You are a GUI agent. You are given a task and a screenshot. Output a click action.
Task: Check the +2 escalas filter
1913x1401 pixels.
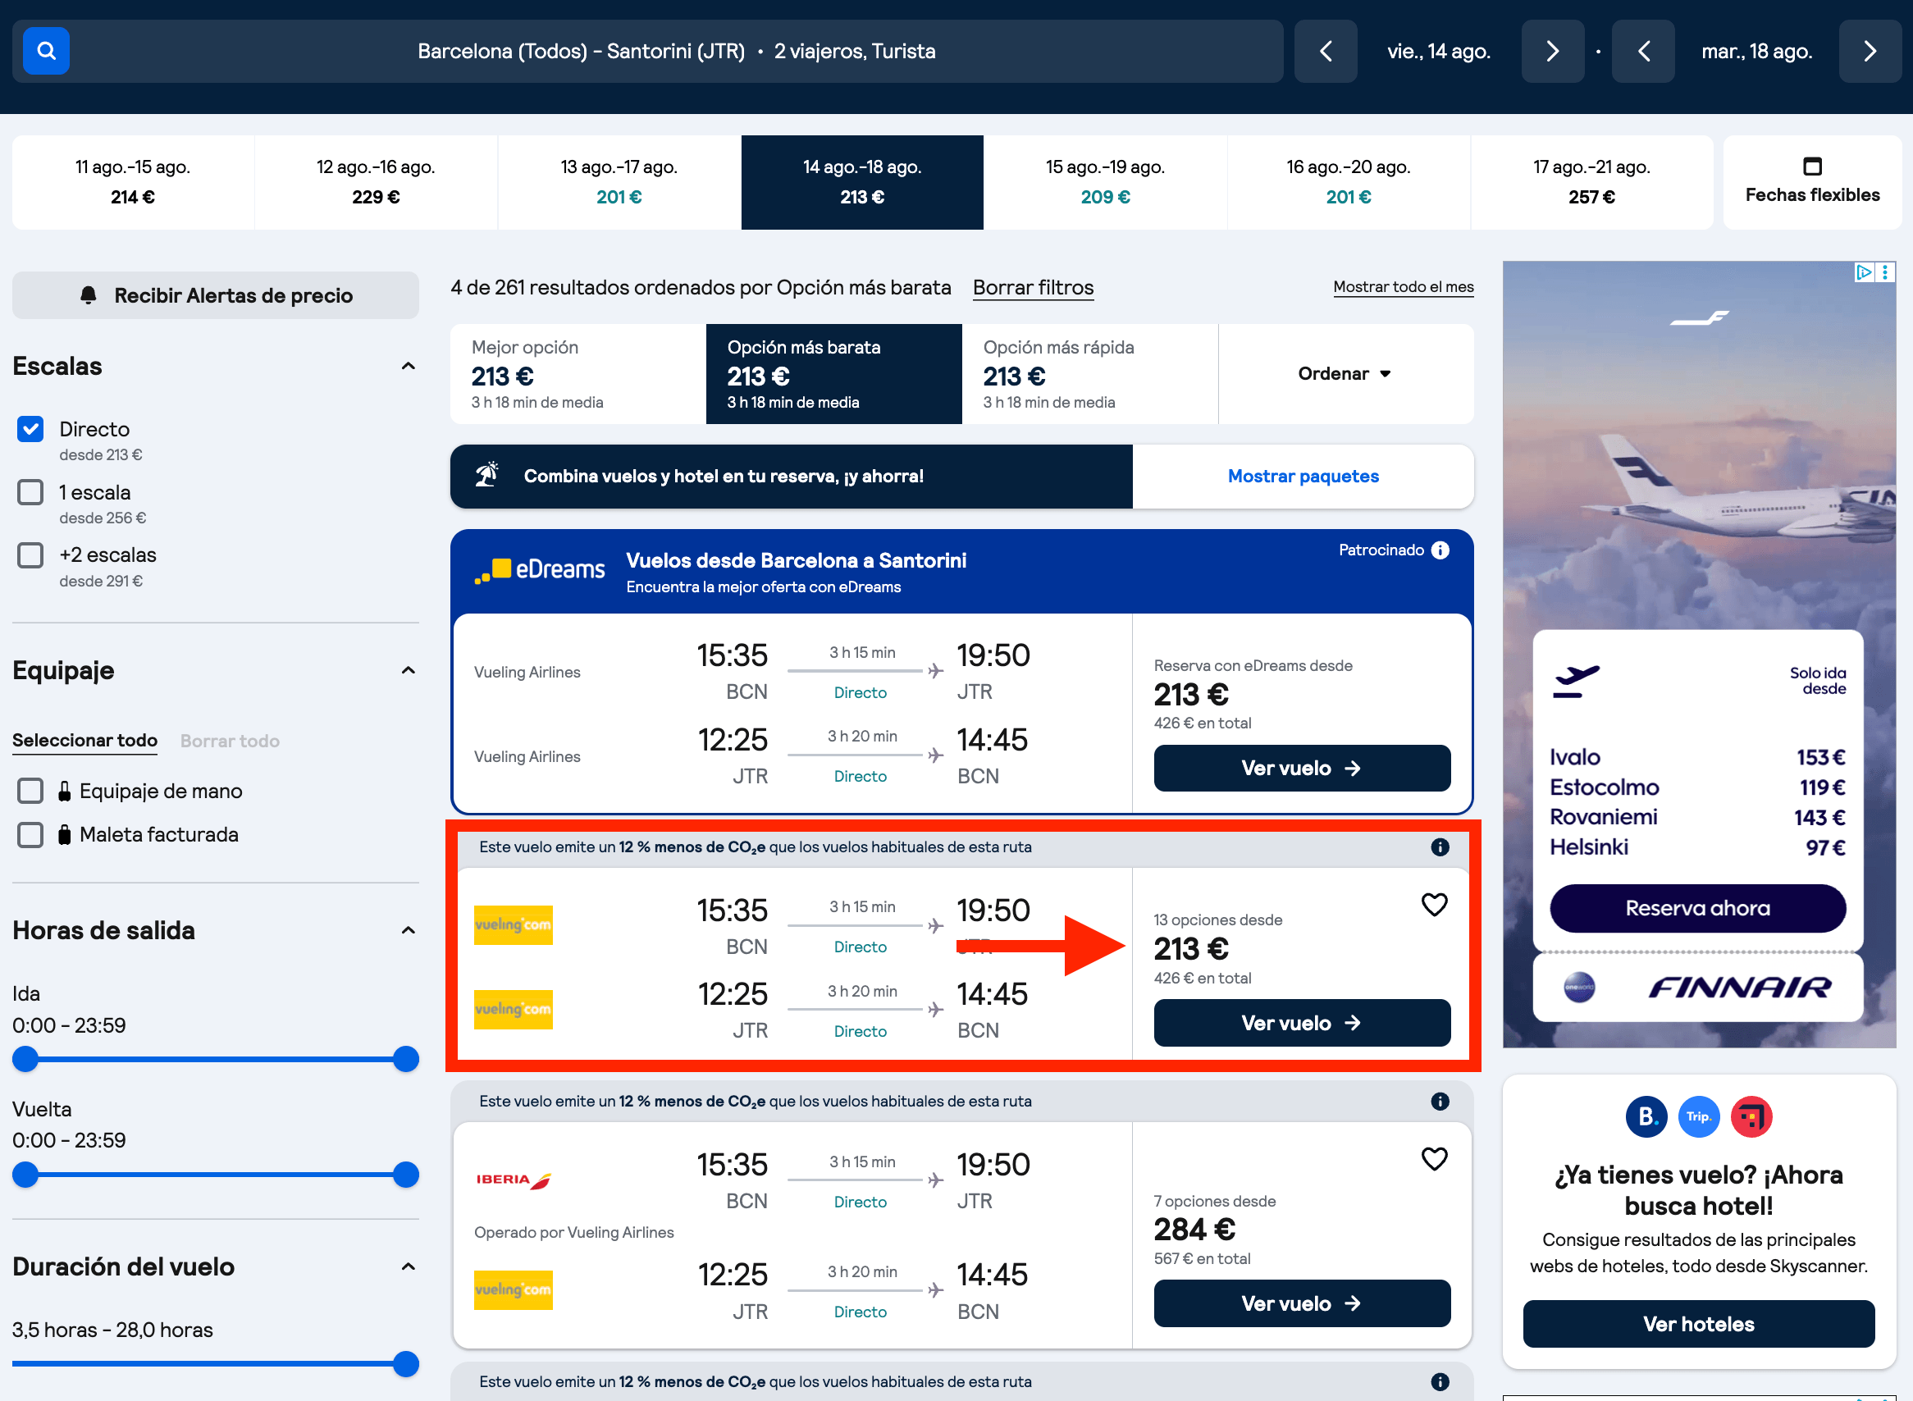point(30,554)
